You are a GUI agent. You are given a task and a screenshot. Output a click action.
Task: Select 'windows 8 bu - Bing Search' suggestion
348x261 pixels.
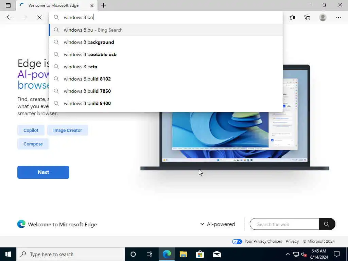tap(166, 30)
